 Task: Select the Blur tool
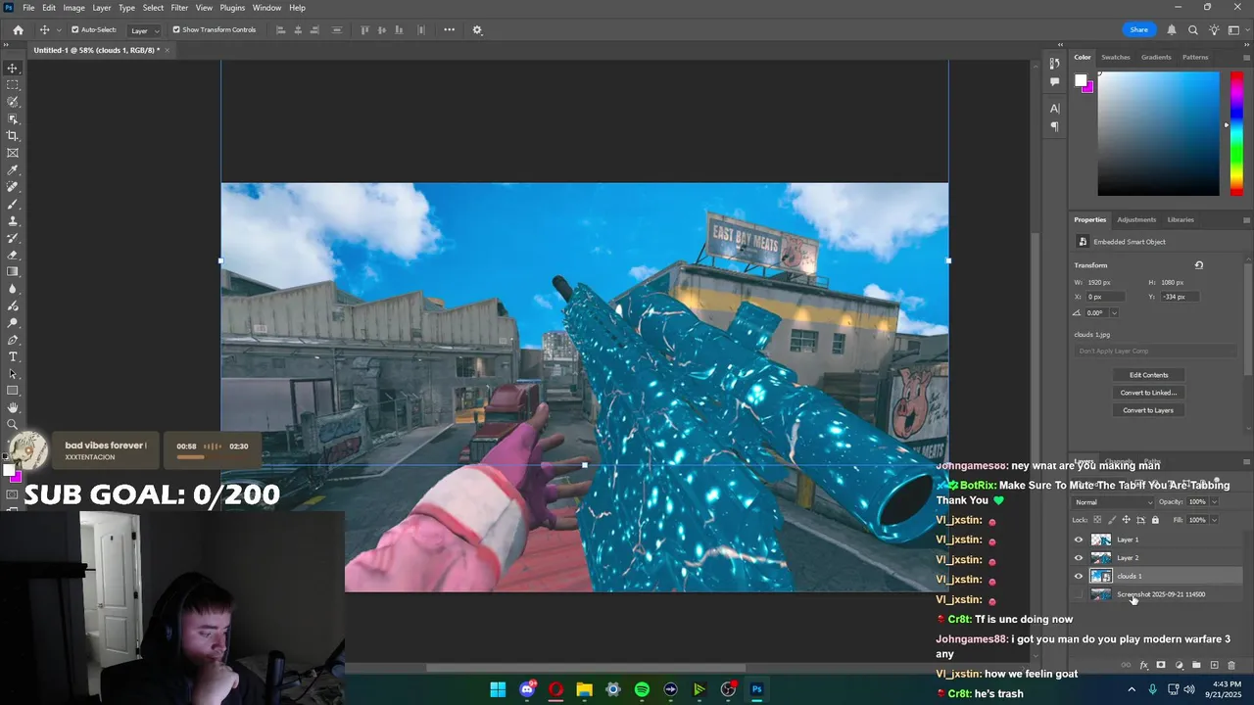(x=13, y=289)
